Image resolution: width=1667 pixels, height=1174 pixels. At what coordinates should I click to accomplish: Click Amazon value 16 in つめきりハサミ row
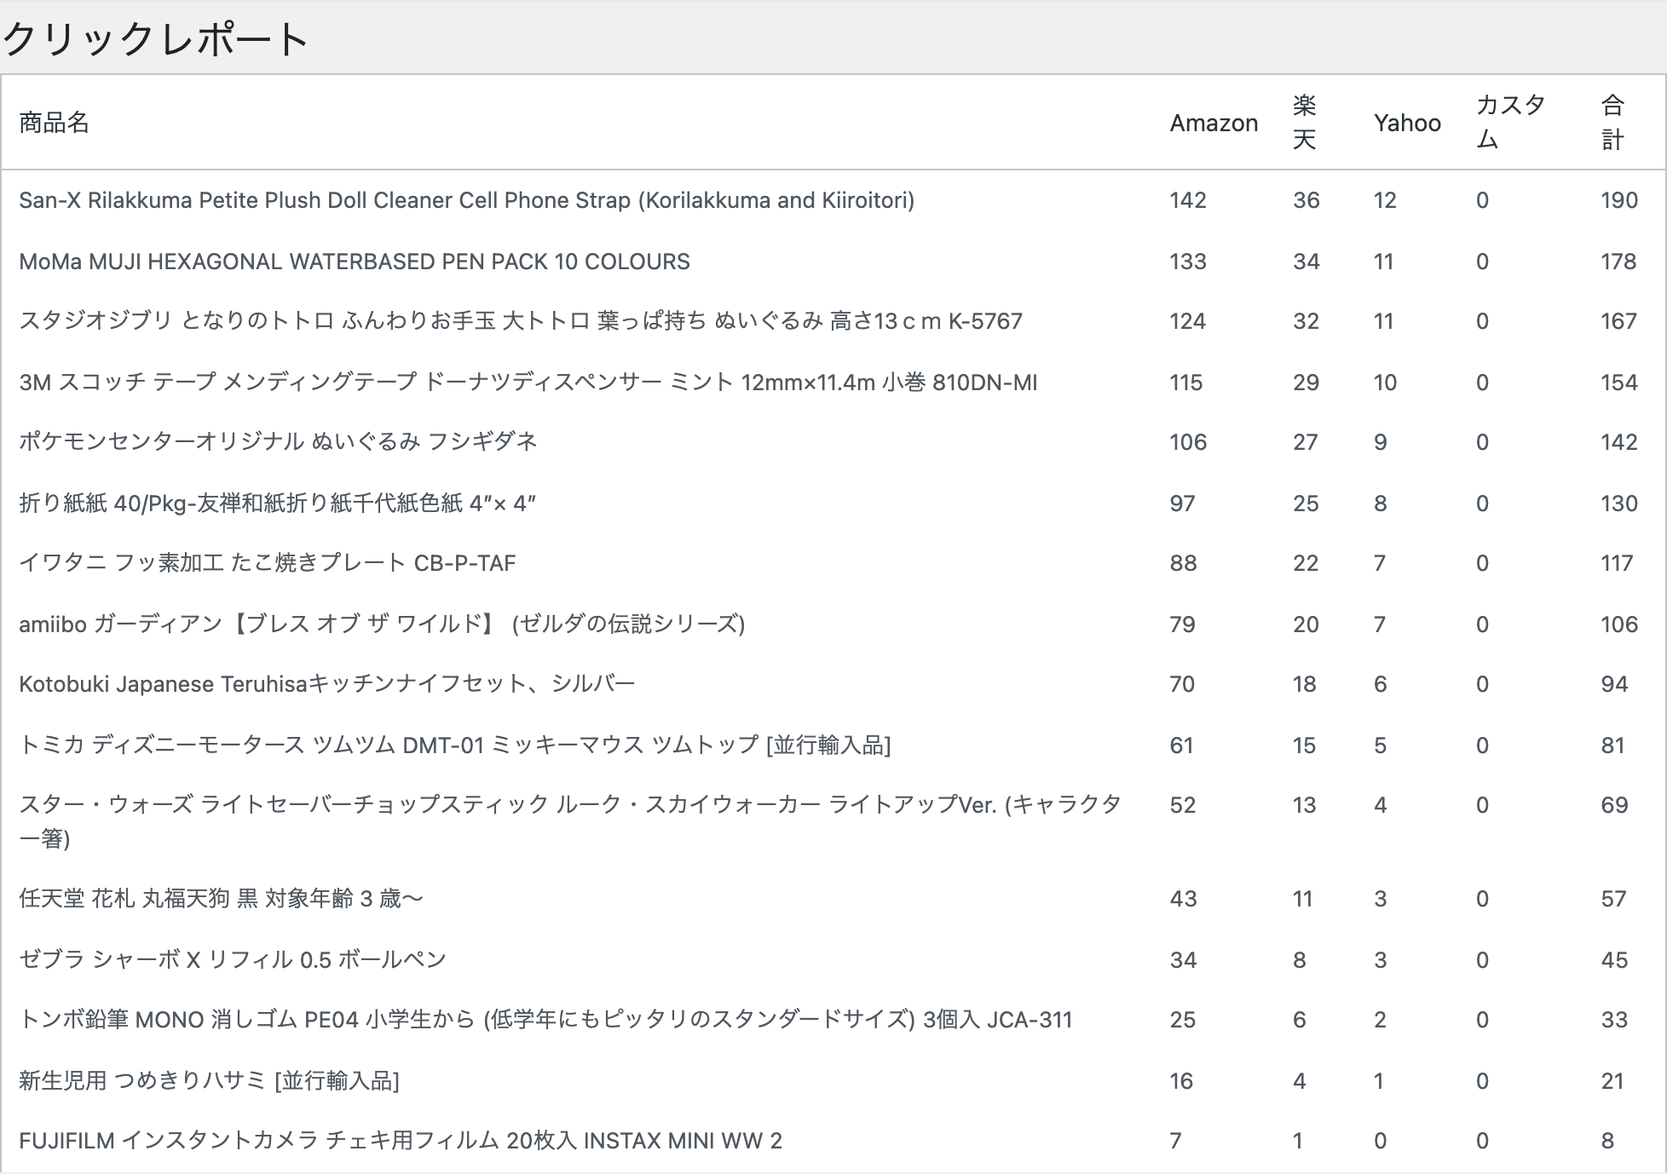pos(1181,1081)
